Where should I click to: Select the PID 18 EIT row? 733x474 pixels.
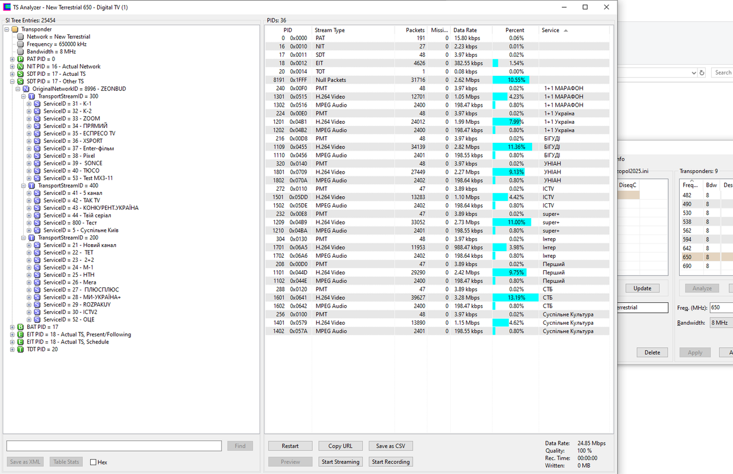click(x=437, y=63)
